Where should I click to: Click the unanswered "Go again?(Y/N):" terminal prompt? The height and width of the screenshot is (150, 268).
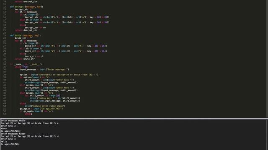(x=10, y=144)
